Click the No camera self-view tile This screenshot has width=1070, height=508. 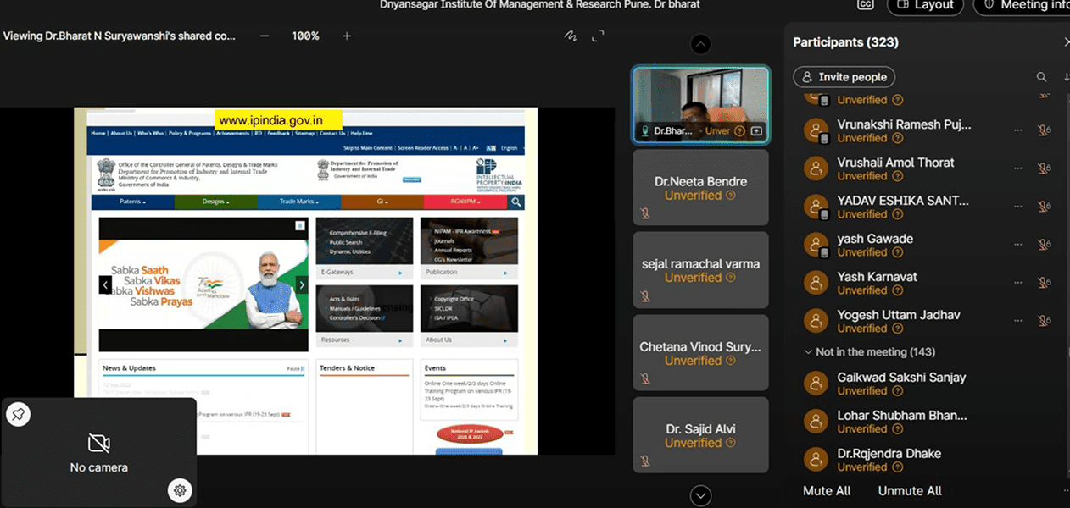tap(98, 452)
